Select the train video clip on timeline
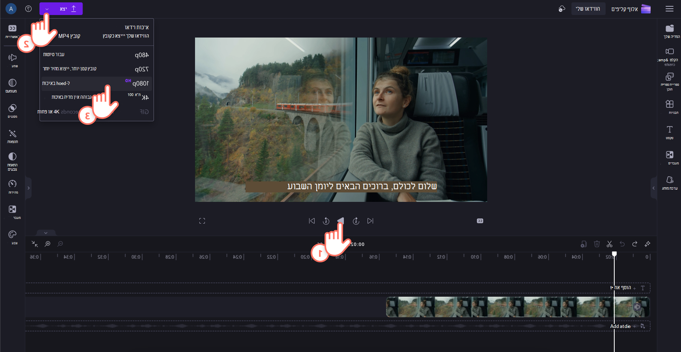681x352 pixels. 518,307
